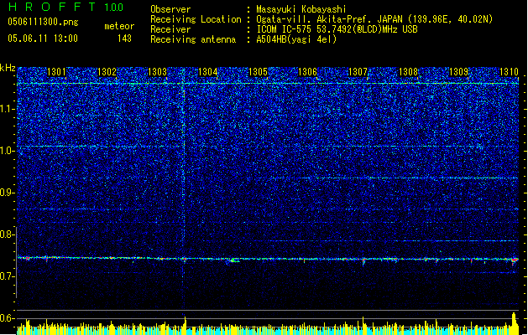Click the meteor echo blob near 1304
Screen dimensions: 528x335
[x=233, y=260]
